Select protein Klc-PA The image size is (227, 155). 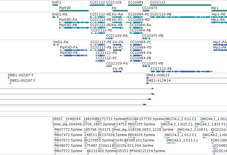pyautogui.click(x=118, y=42)
